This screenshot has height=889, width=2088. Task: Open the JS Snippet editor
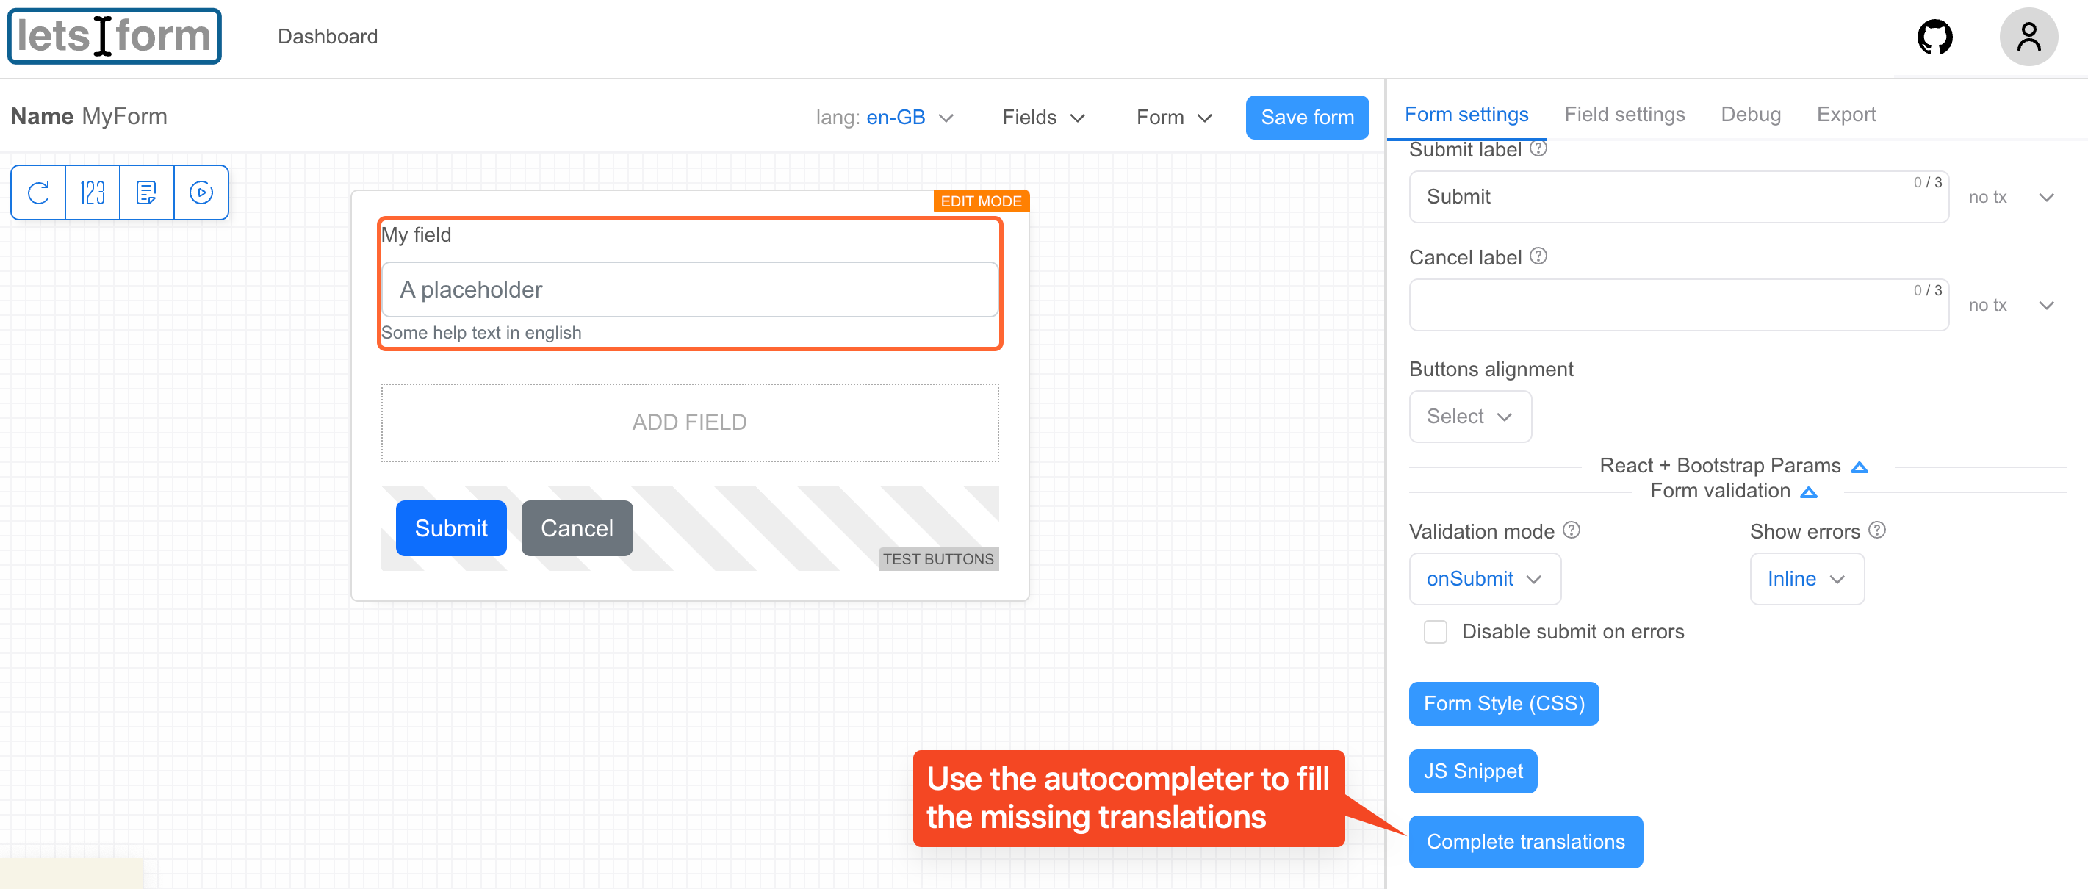[x=1473, y=771]
